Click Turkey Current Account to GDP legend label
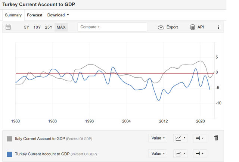Image resolution: width=239 pixels, height=162 pixels. [x=42, y=154]
